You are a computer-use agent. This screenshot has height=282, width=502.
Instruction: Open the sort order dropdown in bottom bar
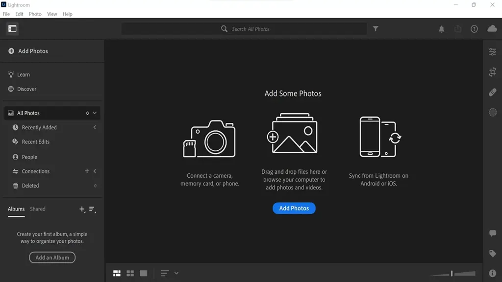point(176,273)
